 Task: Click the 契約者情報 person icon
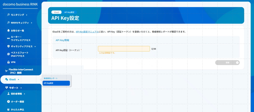(8, 94)
